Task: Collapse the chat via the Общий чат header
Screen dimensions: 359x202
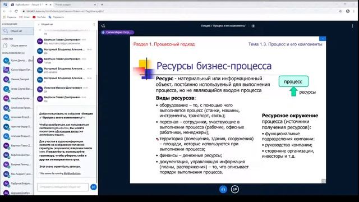Action: coord(45,24)
